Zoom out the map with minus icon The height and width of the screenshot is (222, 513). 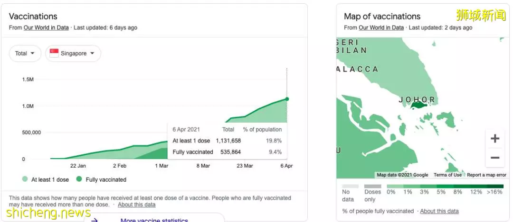coord(494,158)
